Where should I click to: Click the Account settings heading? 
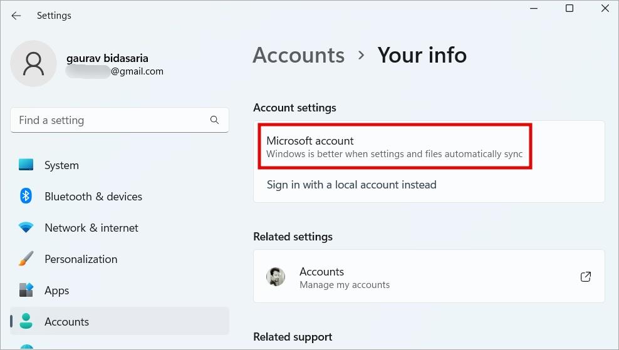[x=294, y=108]
